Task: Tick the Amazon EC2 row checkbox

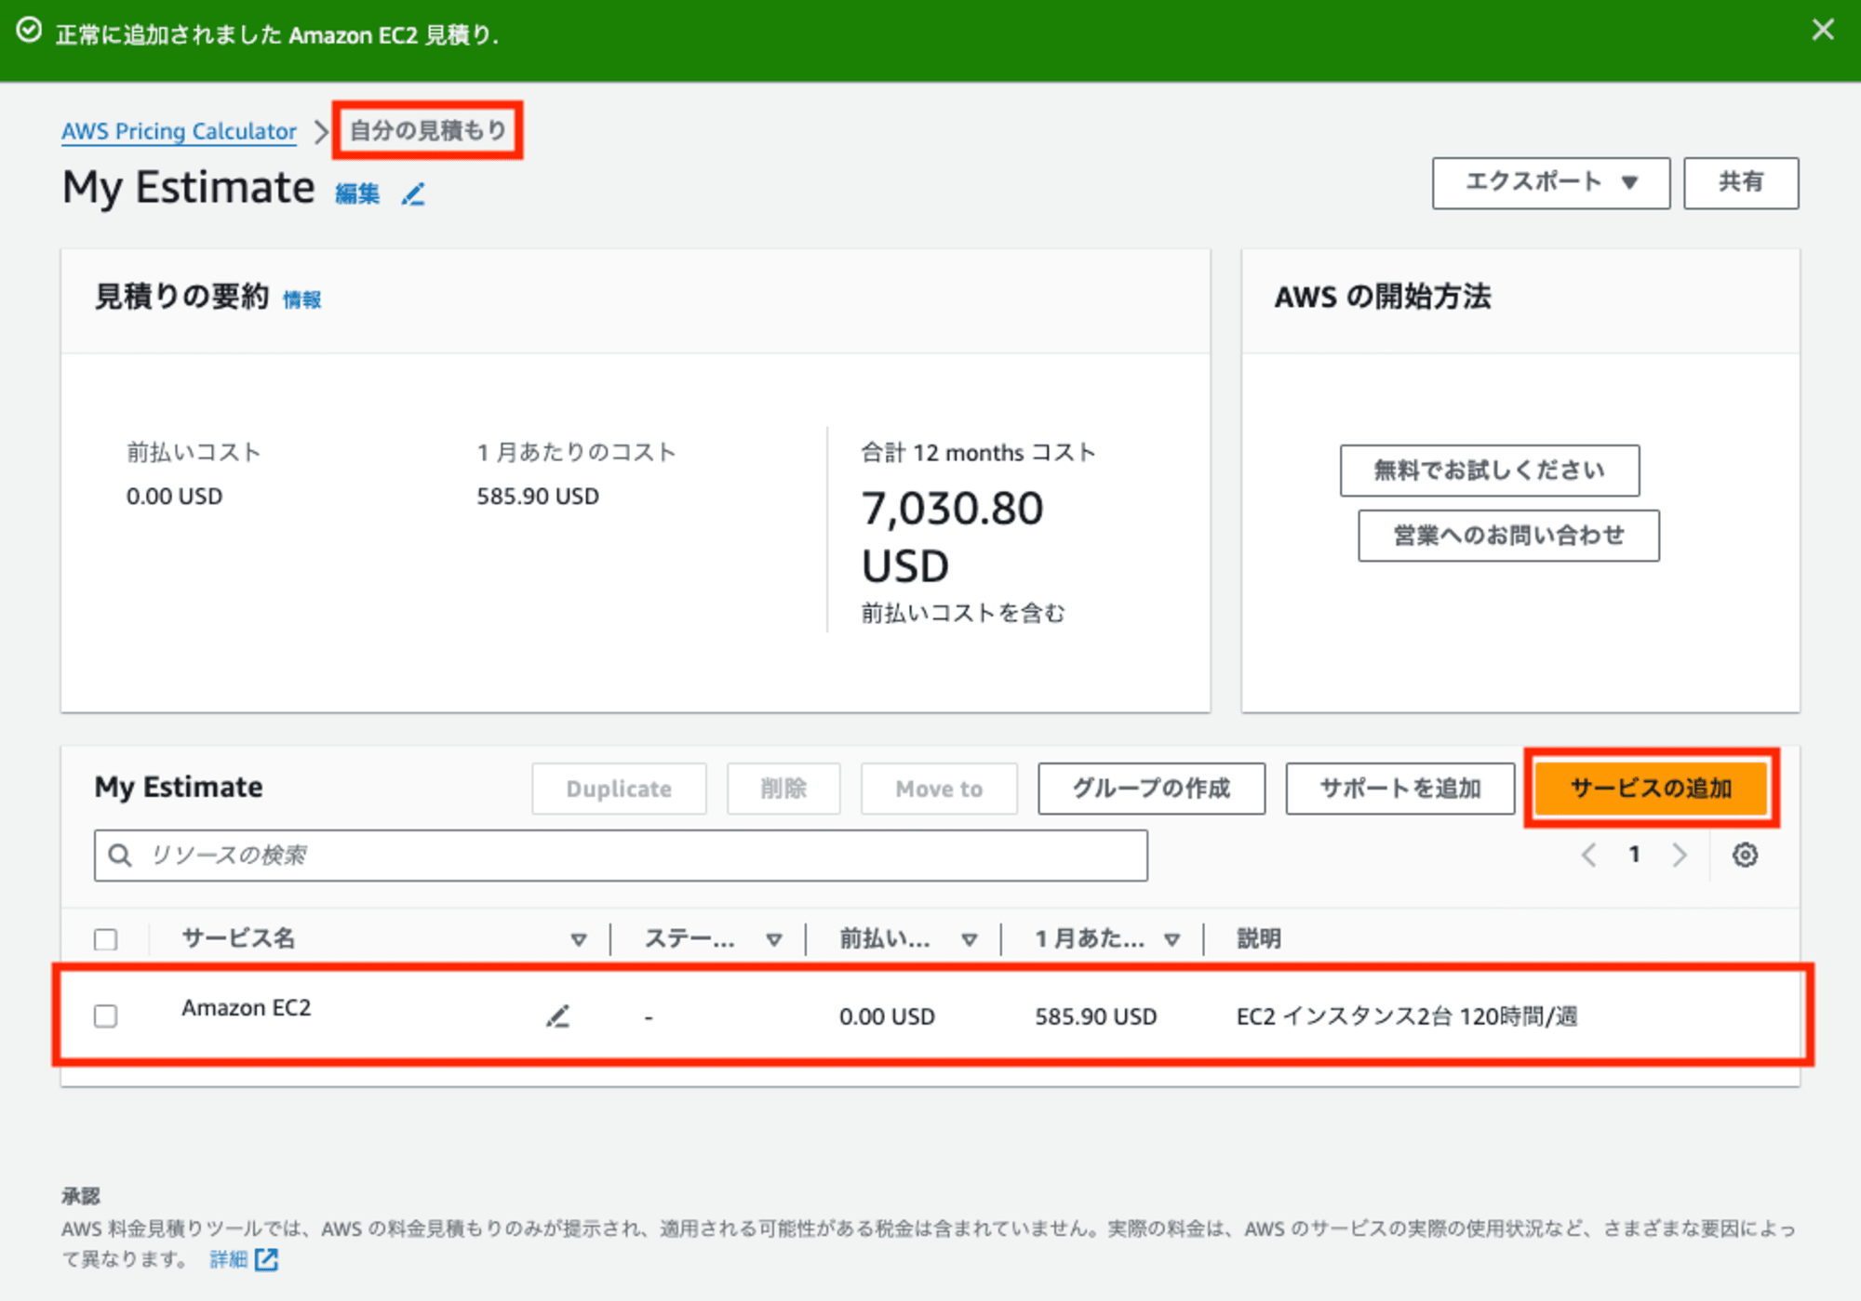Action: tap(106, 1016)
